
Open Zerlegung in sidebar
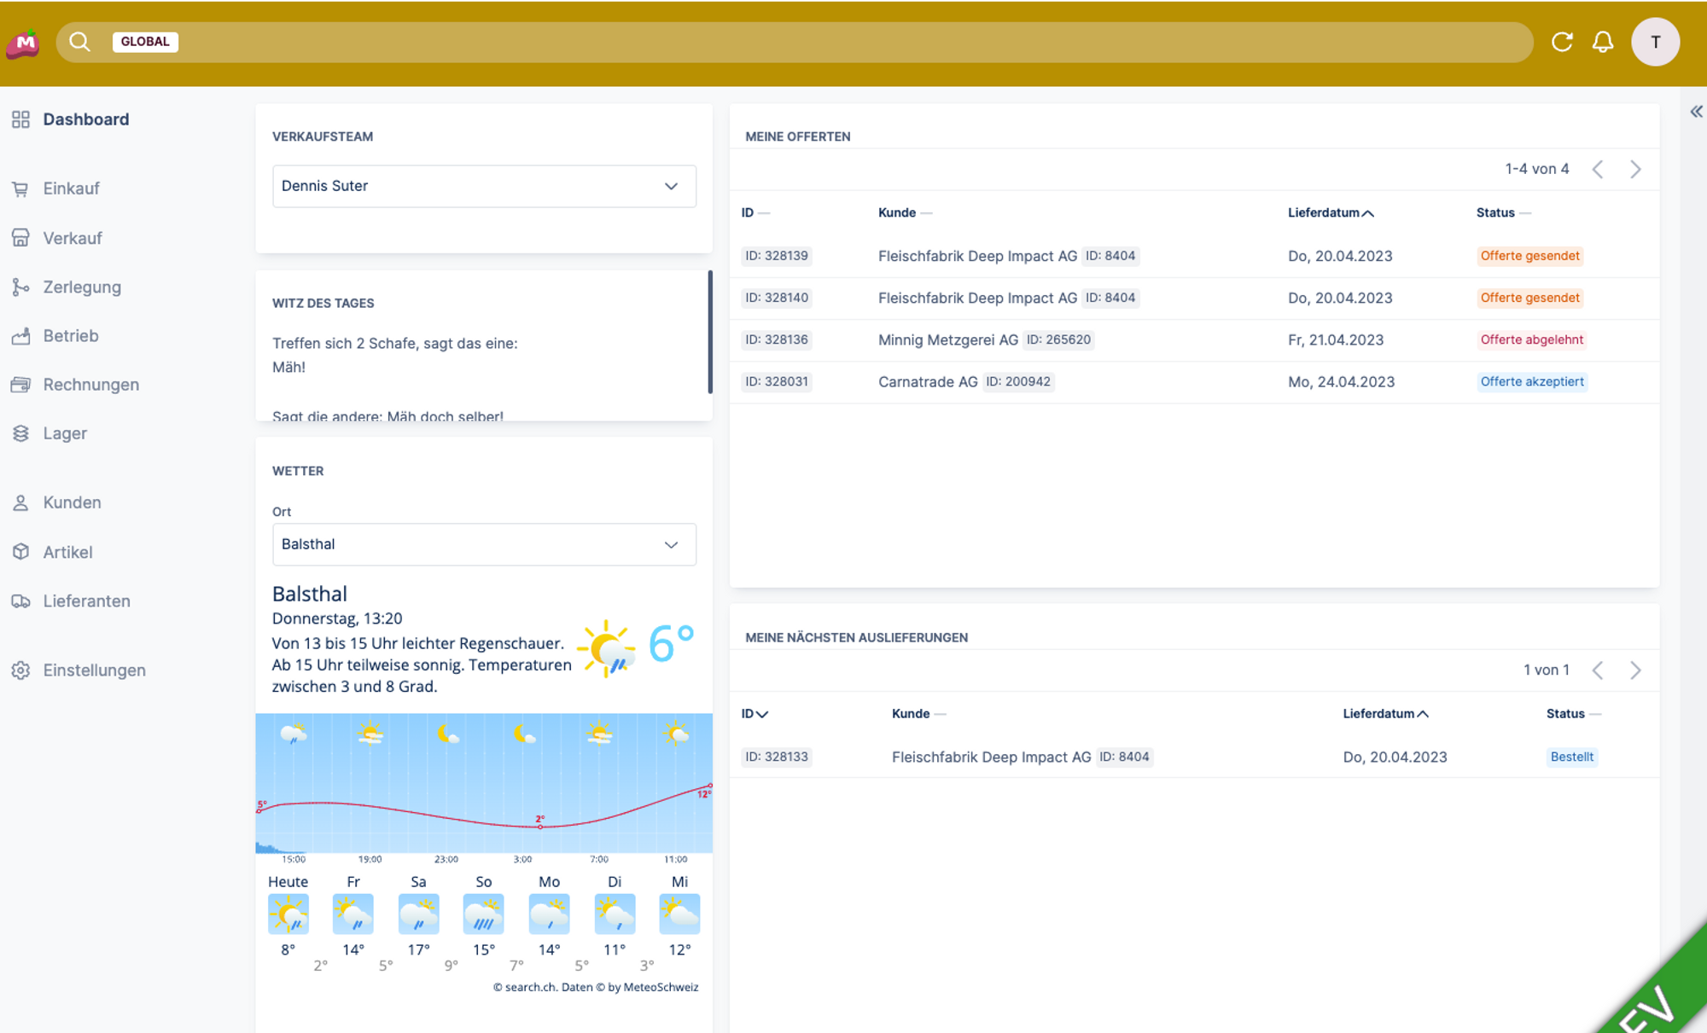coord(82,287)
